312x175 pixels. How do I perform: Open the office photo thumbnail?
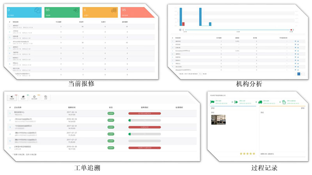218,120
